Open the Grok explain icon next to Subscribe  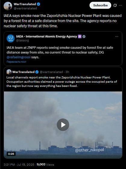[115, 5]
